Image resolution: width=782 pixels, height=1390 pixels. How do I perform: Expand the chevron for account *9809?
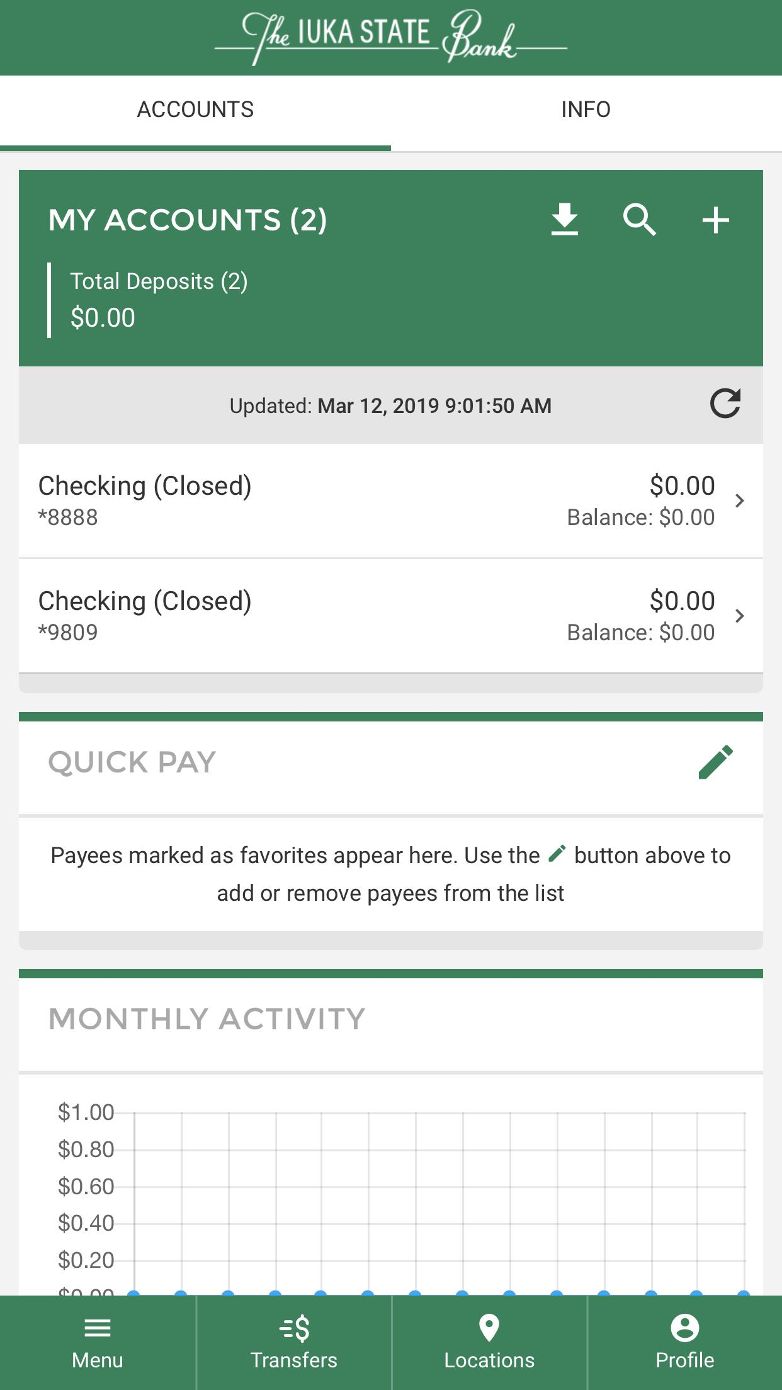740,616
